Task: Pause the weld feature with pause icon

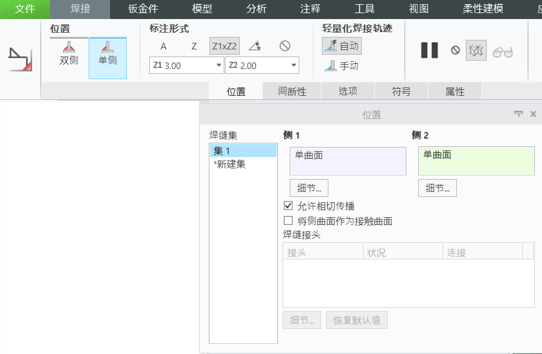Action: 429,51
